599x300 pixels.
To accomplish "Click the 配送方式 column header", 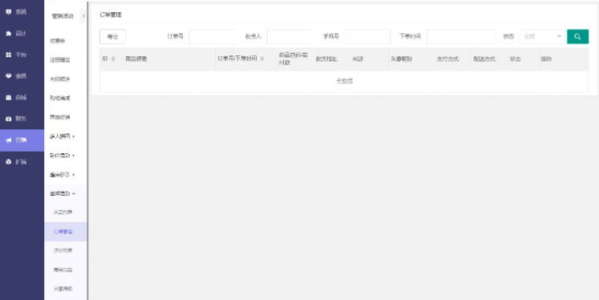I will 484,59.
